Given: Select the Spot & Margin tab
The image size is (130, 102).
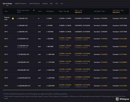Looking at the screenshot, I should click(7, 4).
